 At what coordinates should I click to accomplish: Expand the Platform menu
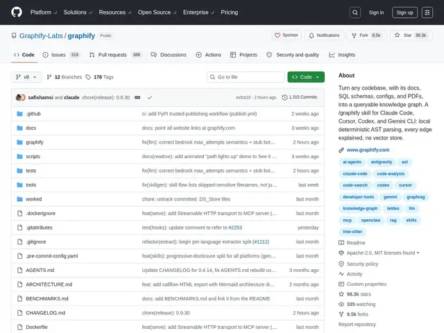[43, 12]
